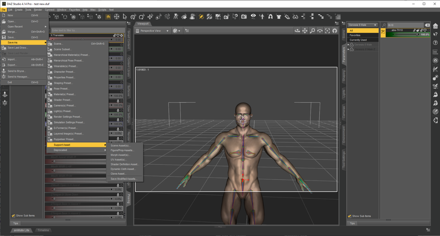Open the Surfaces side tab
Screen dimensions: 440x236
click(129, 91)
